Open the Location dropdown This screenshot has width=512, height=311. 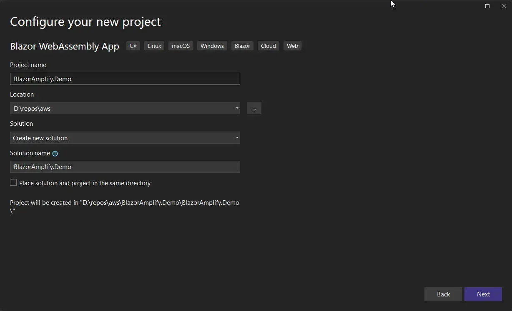(125, 108)
